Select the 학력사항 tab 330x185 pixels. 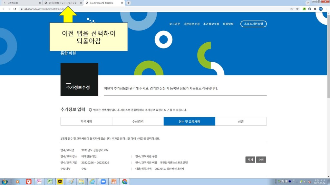click(86, 121)
